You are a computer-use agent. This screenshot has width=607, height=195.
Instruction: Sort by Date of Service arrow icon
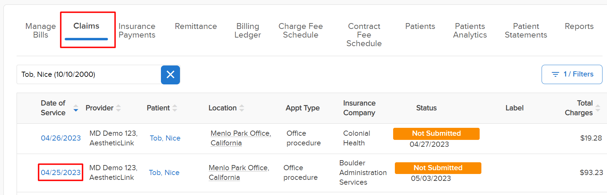pos(76,108)
